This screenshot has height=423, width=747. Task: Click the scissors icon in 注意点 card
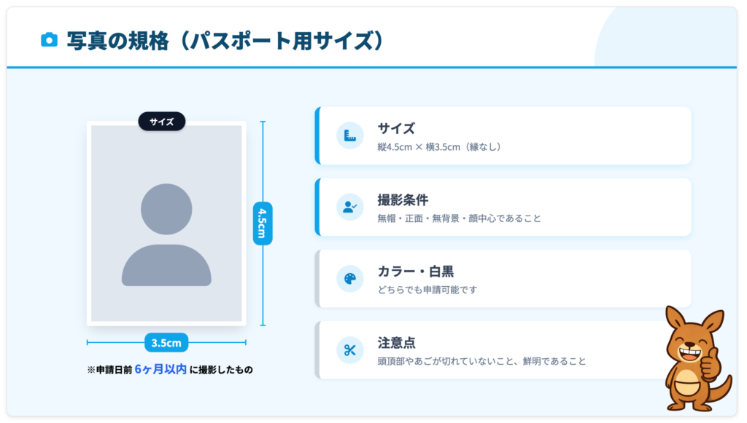(x=350, y=349)
